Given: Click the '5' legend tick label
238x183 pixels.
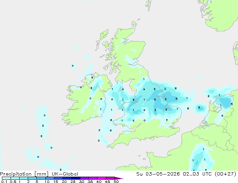Looking at the screenshot, I should coord(37,182).
